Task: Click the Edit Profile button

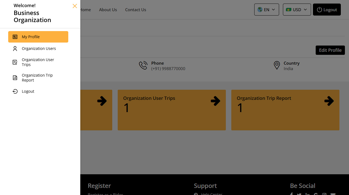Action: click(330, 50)
